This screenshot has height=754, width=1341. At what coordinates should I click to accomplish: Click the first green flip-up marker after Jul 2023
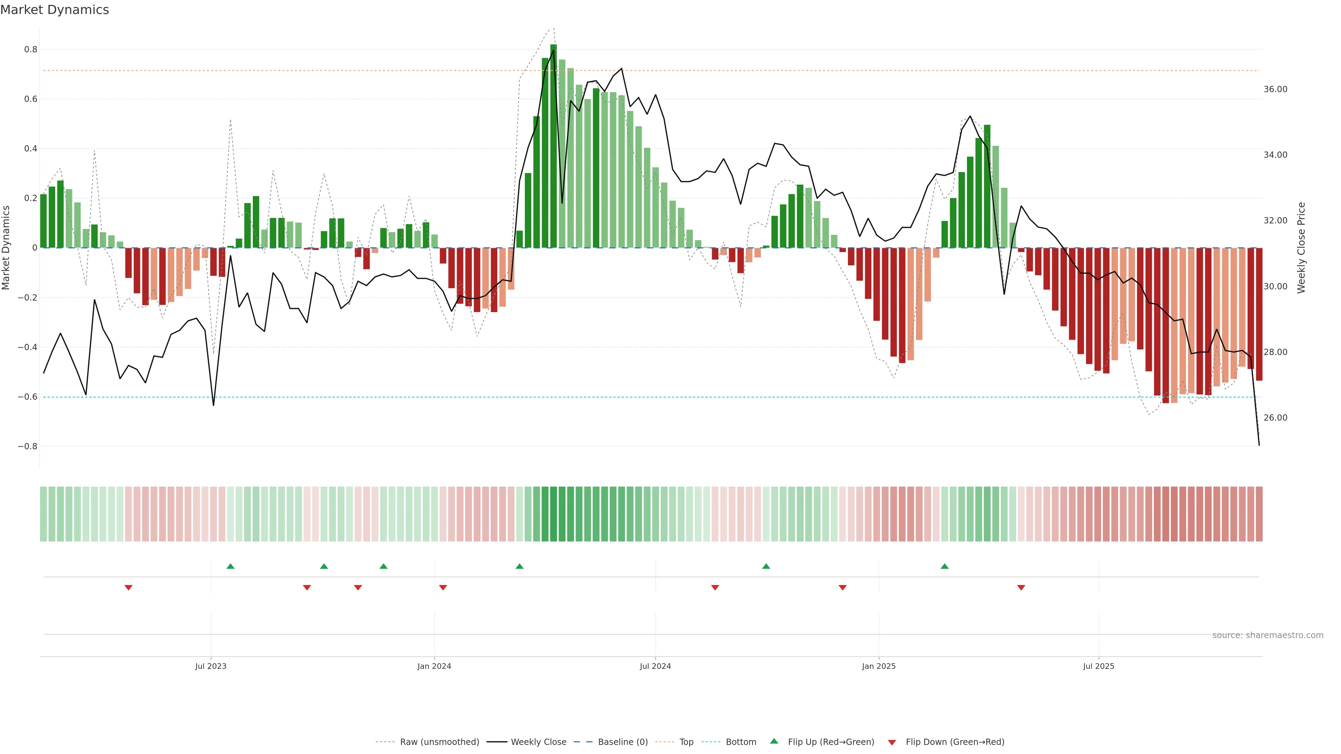coord(230,566)
